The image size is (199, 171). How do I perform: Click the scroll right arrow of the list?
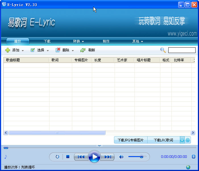[x=193, y=133]
